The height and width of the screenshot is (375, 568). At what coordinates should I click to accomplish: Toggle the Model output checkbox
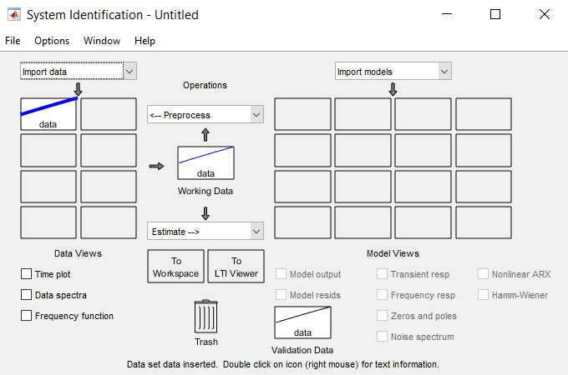[281, 274]
